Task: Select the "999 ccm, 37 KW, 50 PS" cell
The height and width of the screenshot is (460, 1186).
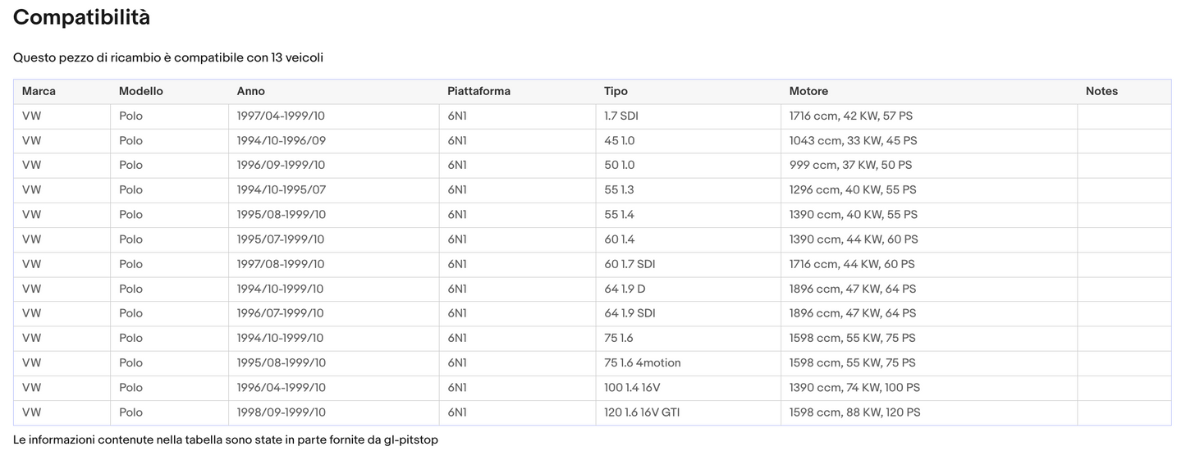Action: pyautogui.click(x=850, y=166)
